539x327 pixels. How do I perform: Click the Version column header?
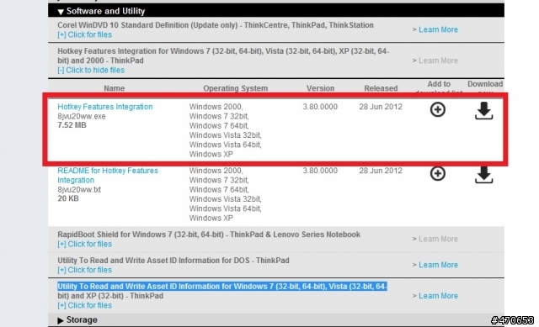pyautogui.click(x=320, y=88)
